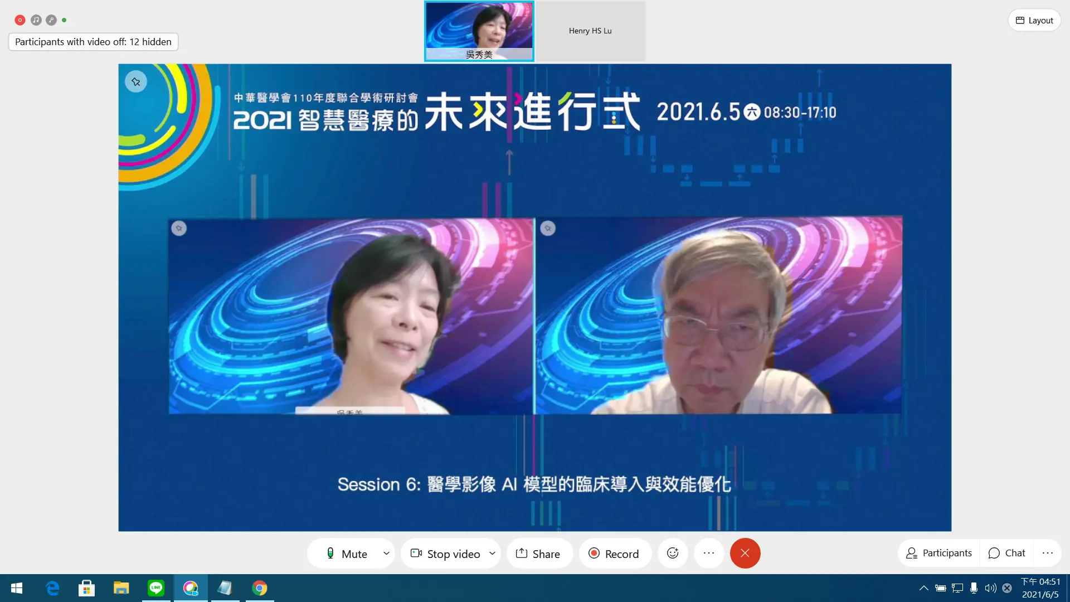
Task: Open Layout options menu
Action: [1034, 21]
